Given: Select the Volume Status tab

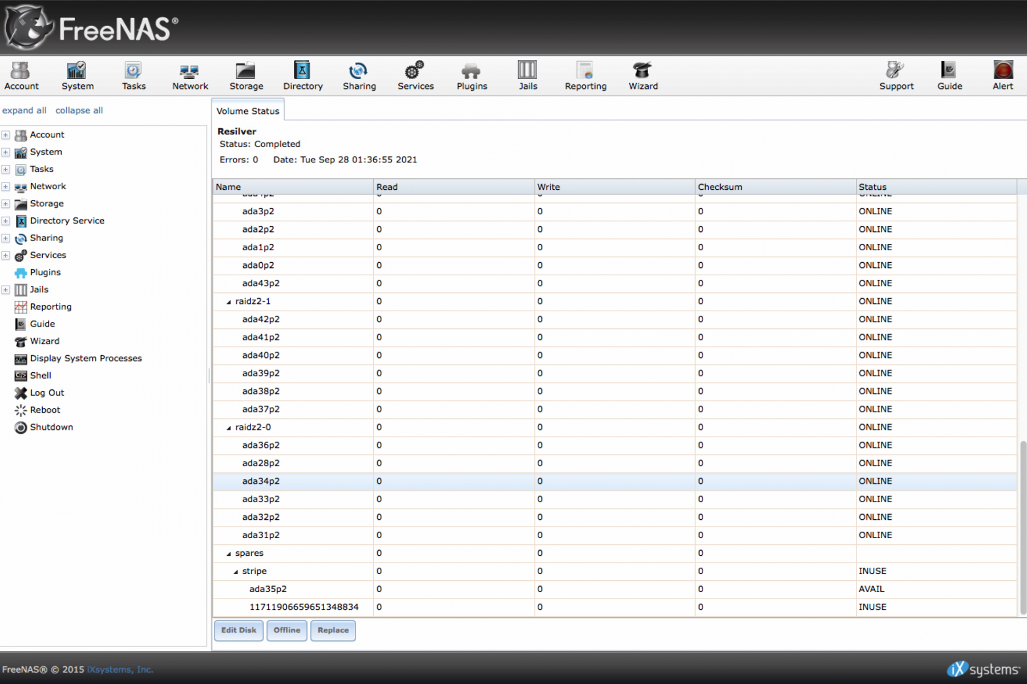Looking at the screenshot, I should (x=248, y=111).
